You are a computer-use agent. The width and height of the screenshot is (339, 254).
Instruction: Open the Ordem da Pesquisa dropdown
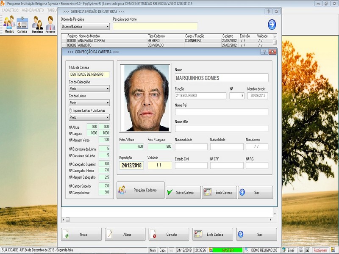coord(85,27)
